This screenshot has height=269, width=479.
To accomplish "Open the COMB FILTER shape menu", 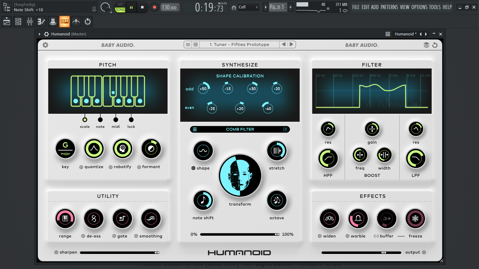I will pyautogui.click(x=240, y=129).
